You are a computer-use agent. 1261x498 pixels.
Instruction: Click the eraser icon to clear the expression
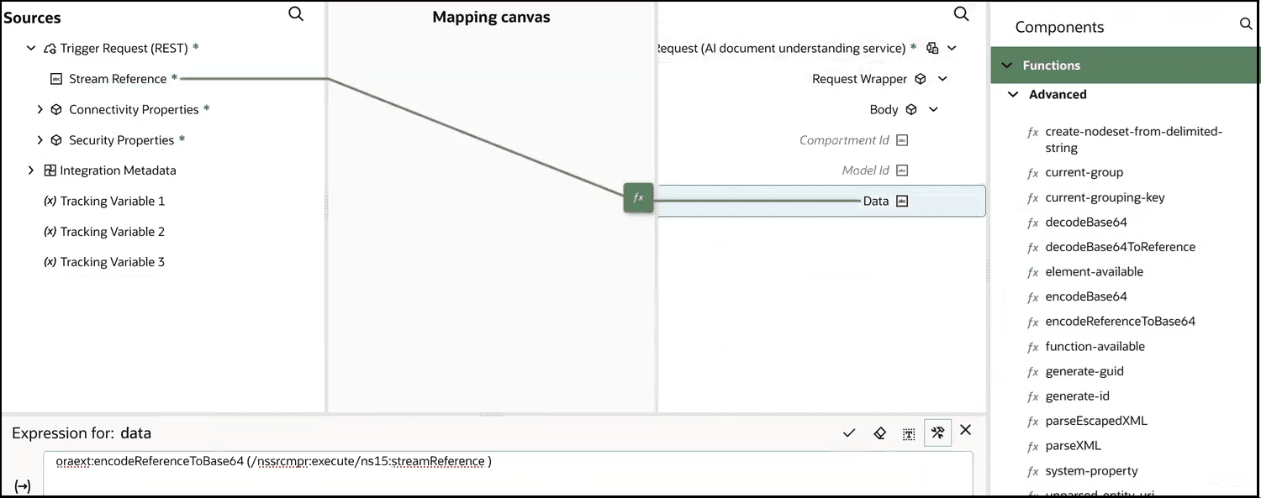click(x=879, y=432)
